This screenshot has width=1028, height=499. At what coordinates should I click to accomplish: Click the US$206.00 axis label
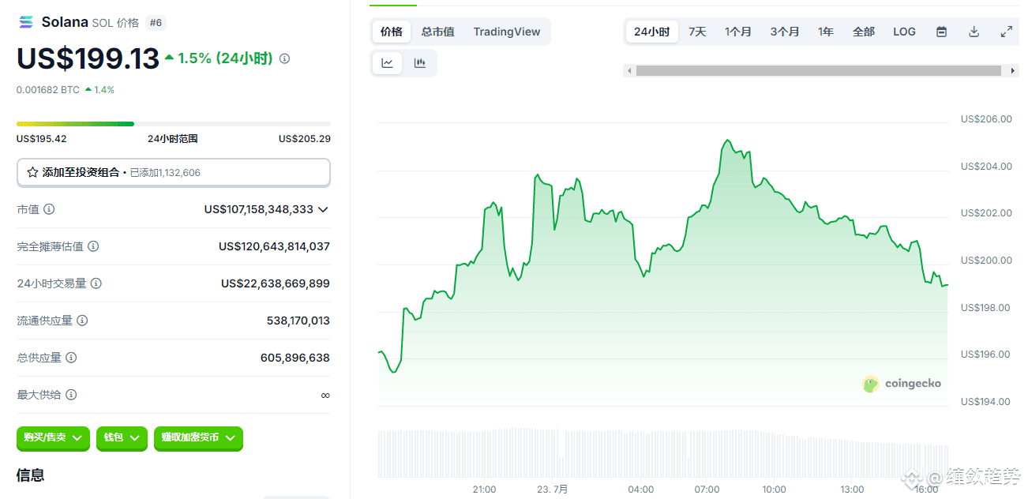click(985, 119)
